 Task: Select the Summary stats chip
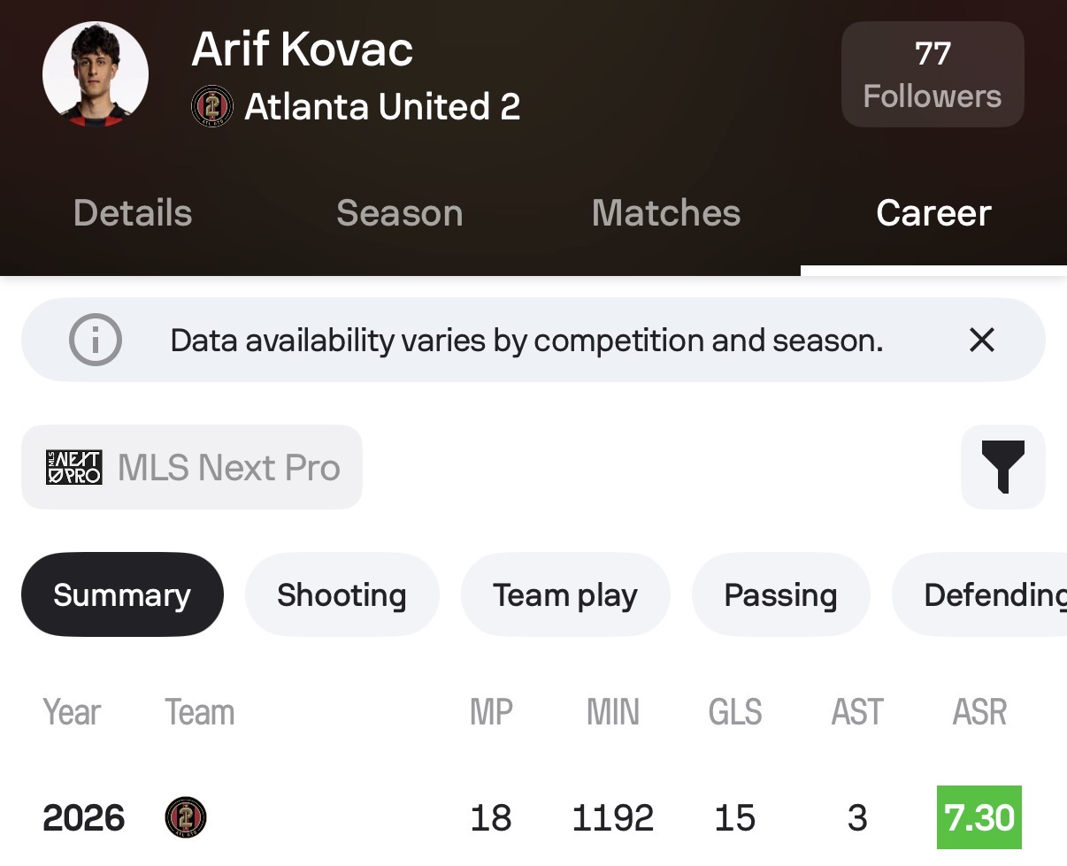(122, 594)
